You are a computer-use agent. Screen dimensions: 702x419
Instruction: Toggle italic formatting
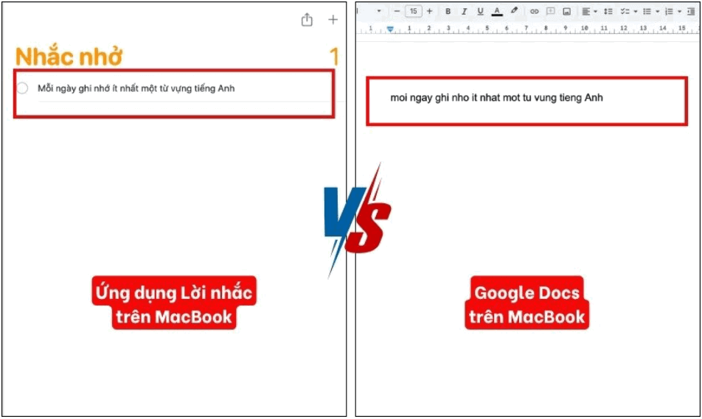click(x=464, y=12)
